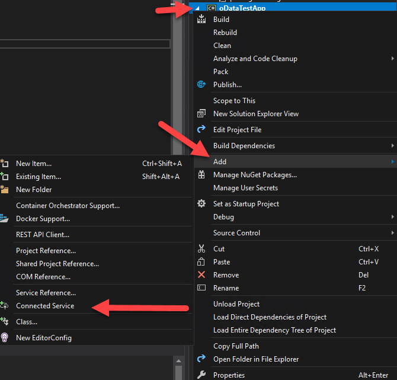Click the Docker Support whale icon
This screenshot has height=380, width=397.
pos(5,219)
